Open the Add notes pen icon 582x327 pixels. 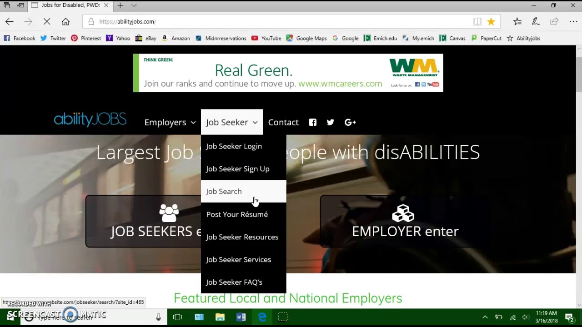[x=536, y=21]
